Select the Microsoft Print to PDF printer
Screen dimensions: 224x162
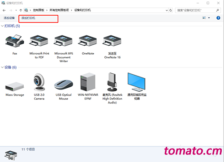tap(39, 41)
